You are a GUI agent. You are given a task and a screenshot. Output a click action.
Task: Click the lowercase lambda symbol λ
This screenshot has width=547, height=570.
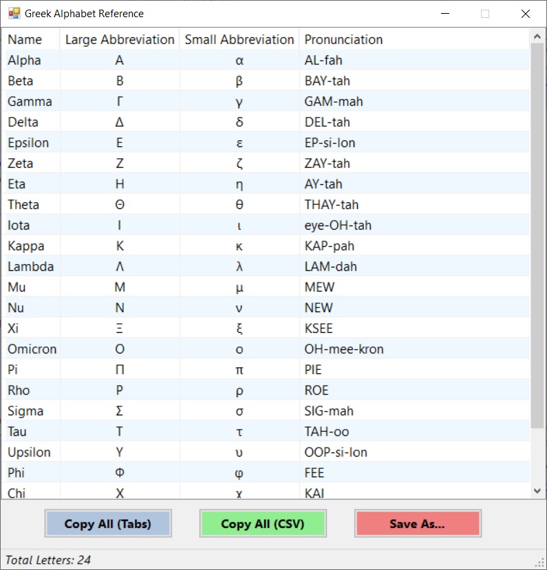click(239, 267)
